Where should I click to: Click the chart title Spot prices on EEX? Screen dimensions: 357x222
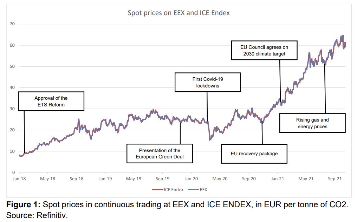click(178, 13)
